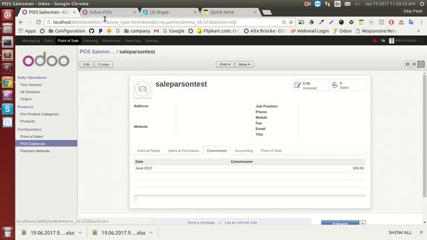
Task: Click the Create button
Action: coord(103,65)
